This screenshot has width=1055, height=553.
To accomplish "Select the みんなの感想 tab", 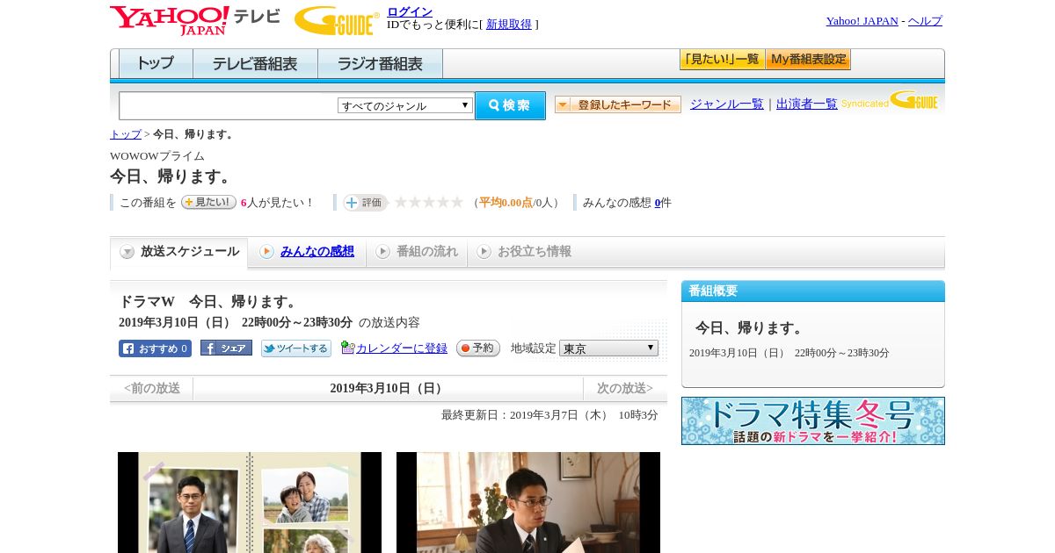I will (308, 252).
